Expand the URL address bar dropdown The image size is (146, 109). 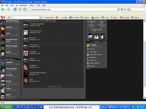118,9
